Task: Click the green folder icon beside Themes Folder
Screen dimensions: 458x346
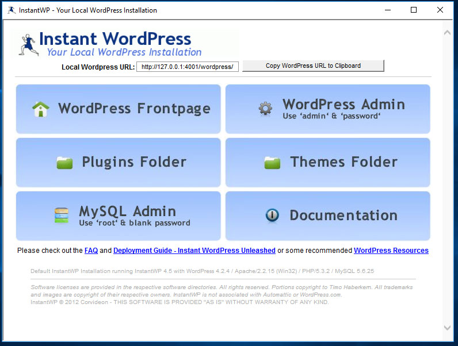Action: point(272,163)
